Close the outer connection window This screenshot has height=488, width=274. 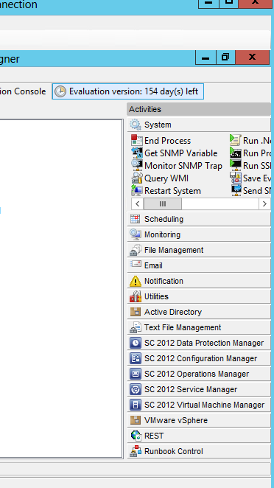click(255, 4)
